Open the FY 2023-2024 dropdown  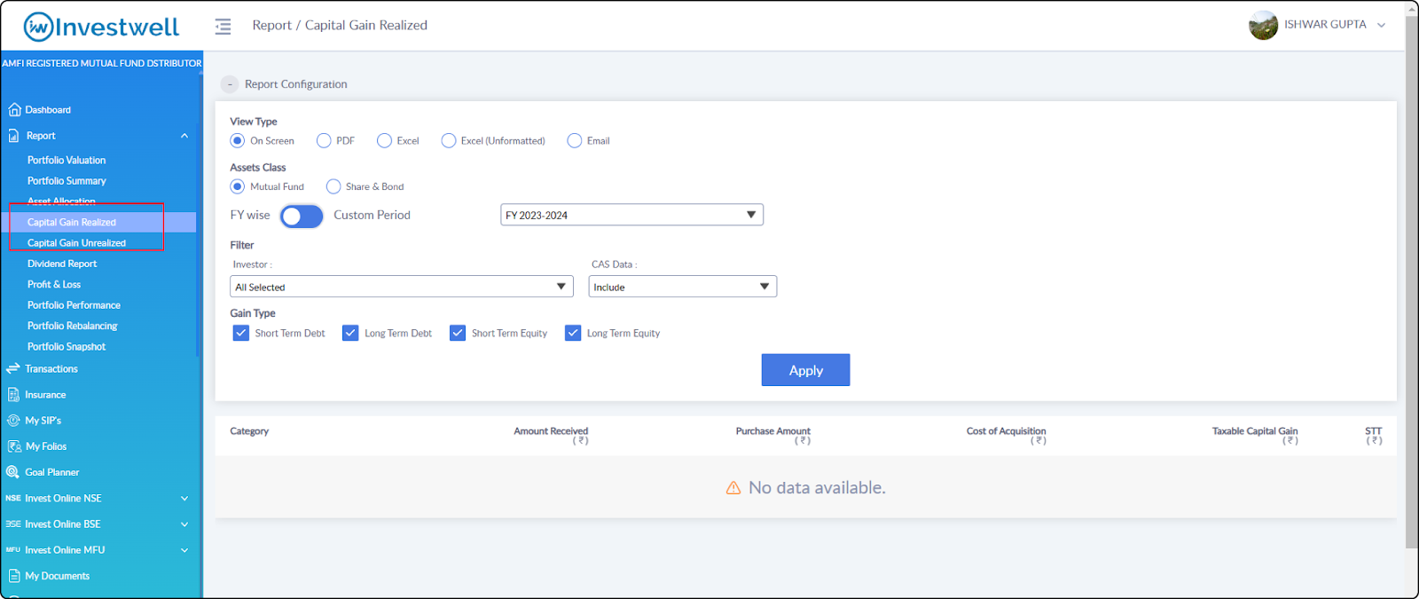click(x=631, y=215)
